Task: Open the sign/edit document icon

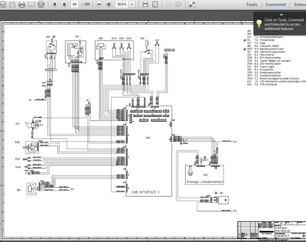Action: 41,4
